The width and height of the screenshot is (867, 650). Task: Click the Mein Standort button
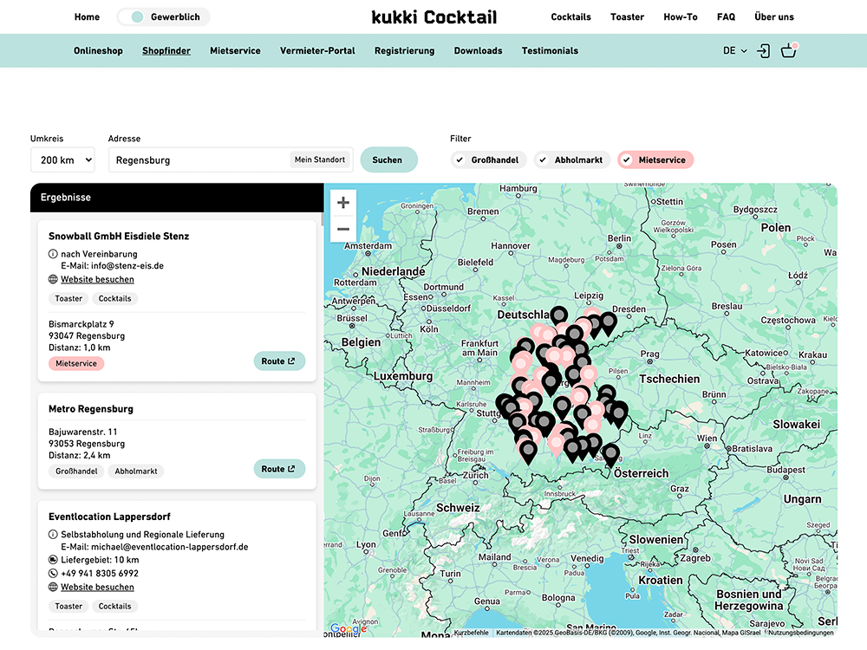pyautogui.click(x=320, y=159)
